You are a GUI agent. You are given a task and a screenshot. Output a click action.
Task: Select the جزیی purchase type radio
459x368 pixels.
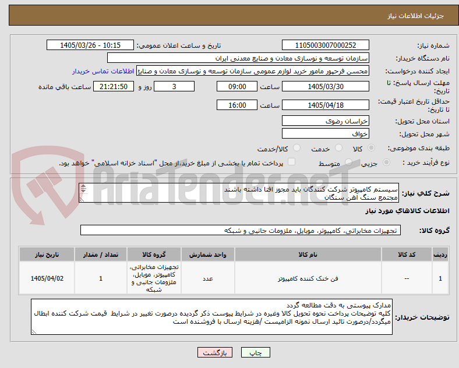point(386,162)
